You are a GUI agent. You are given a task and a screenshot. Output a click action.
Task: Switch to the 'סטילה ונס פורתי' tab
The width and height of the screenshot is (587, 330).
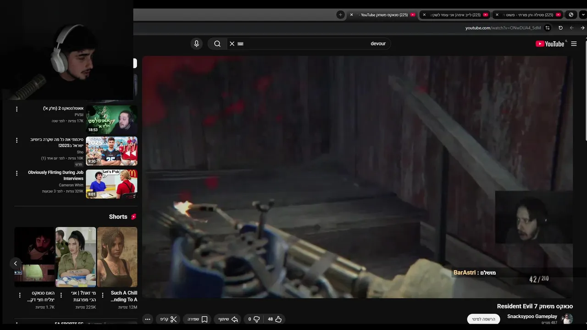pos(528,15)
